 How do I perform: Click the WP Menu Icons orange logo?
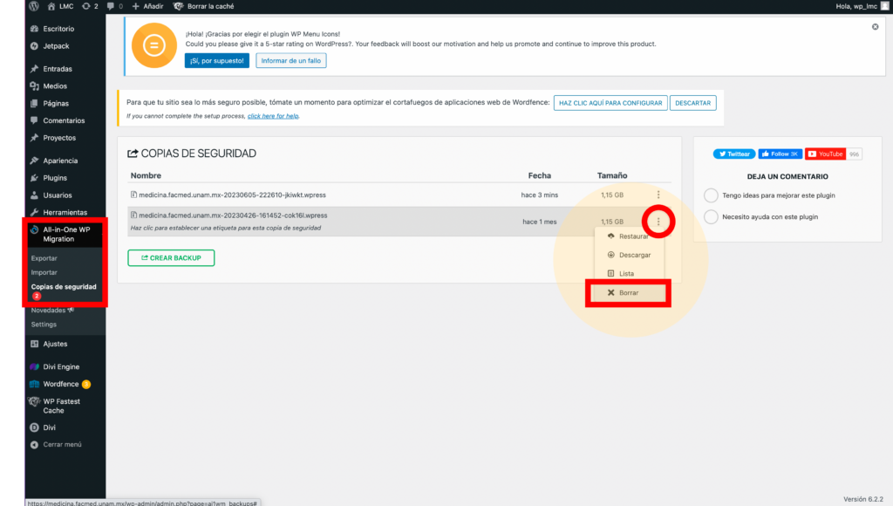[x=154, y=45]
